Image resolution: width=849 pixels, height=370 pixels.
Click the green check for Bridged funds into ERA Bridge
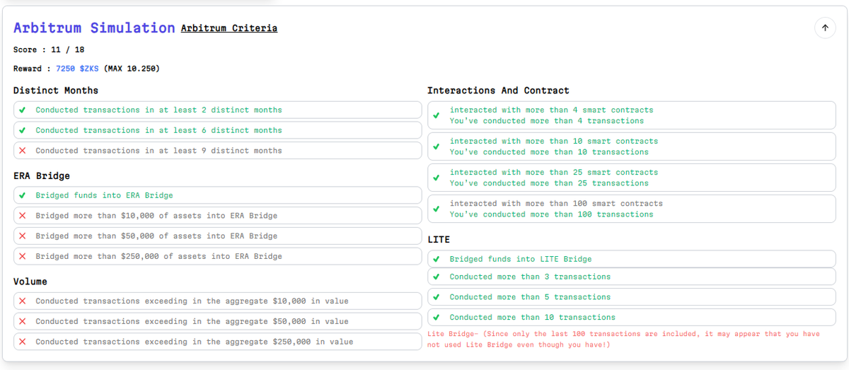(x=23, y=195)
